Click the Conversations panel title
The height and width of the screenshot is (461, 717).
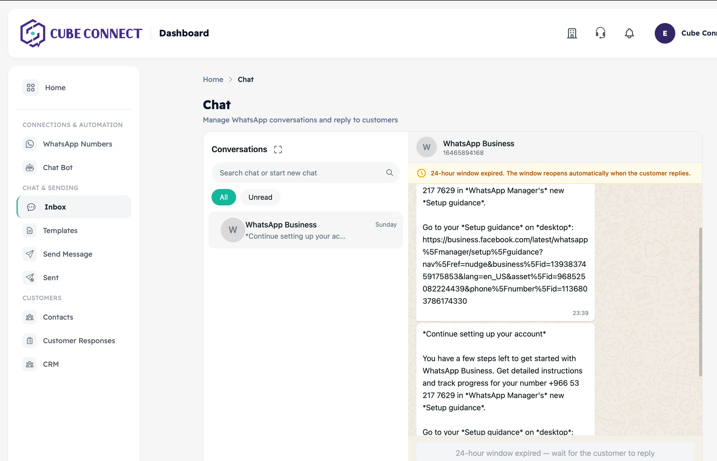coord(239,149)
